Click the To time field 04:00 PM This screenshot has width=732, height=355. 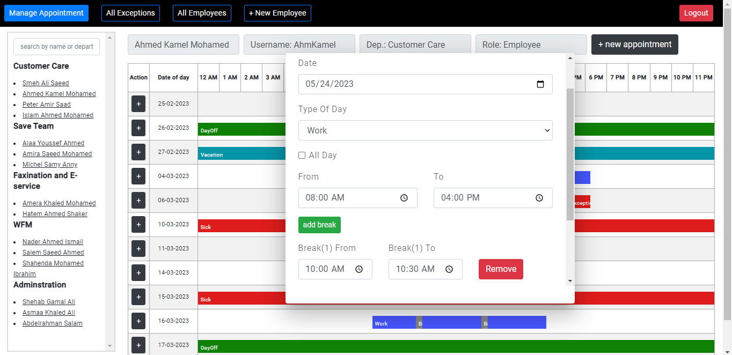(493, 198)
